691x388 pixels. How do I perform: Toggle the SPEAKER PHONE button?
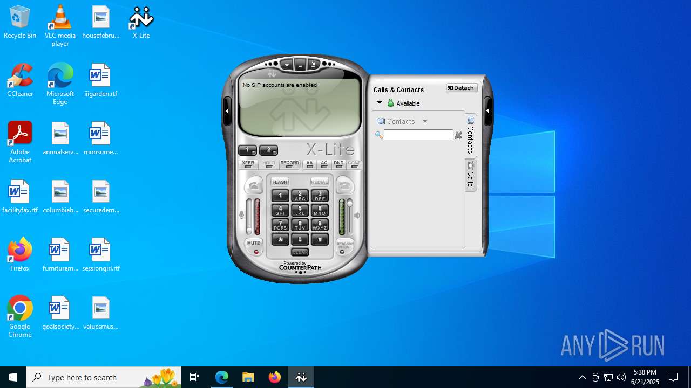click(x=345, y=246)
